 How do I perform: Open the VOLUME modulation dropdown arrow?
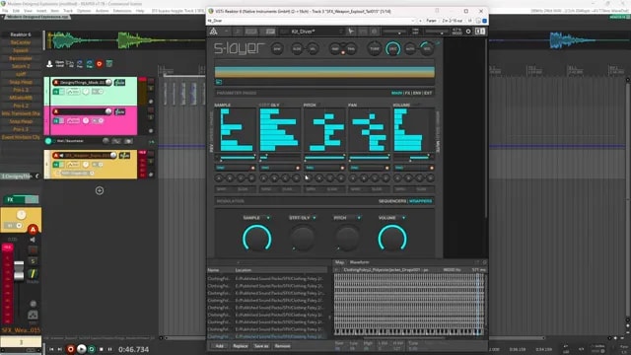coord(403,218)
